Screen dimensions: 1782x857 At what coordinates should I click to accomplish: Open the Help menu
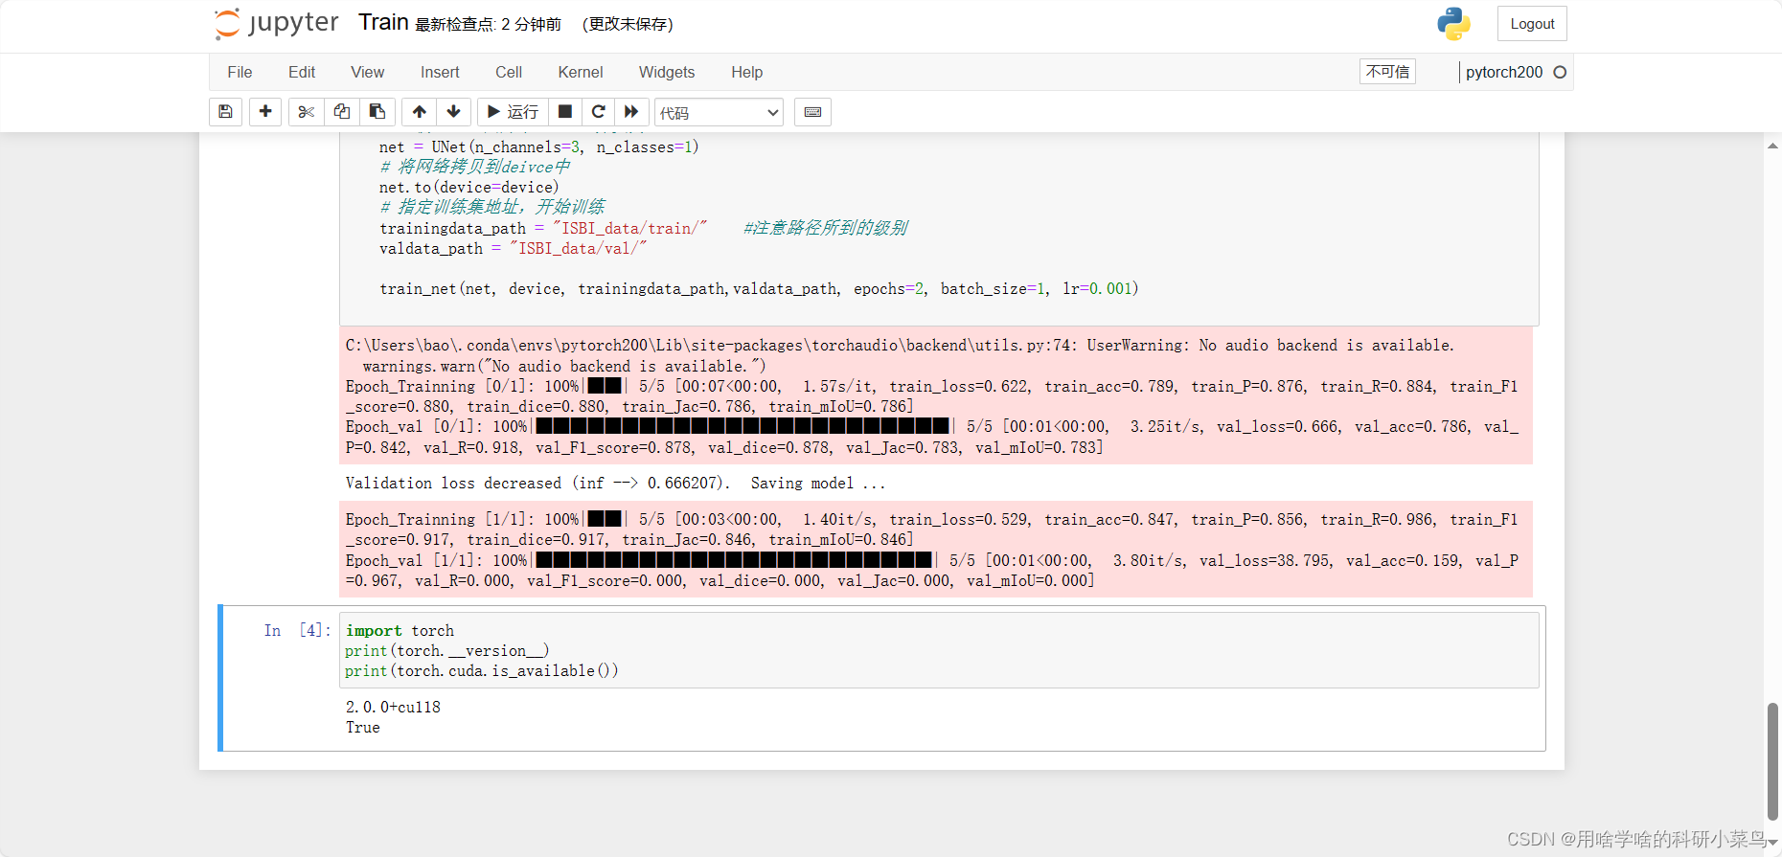click(746, 72)
